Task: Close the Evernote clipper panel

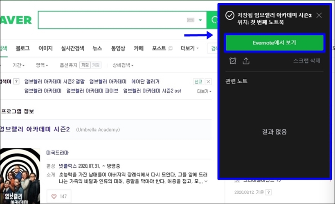Action: [319, 16]
